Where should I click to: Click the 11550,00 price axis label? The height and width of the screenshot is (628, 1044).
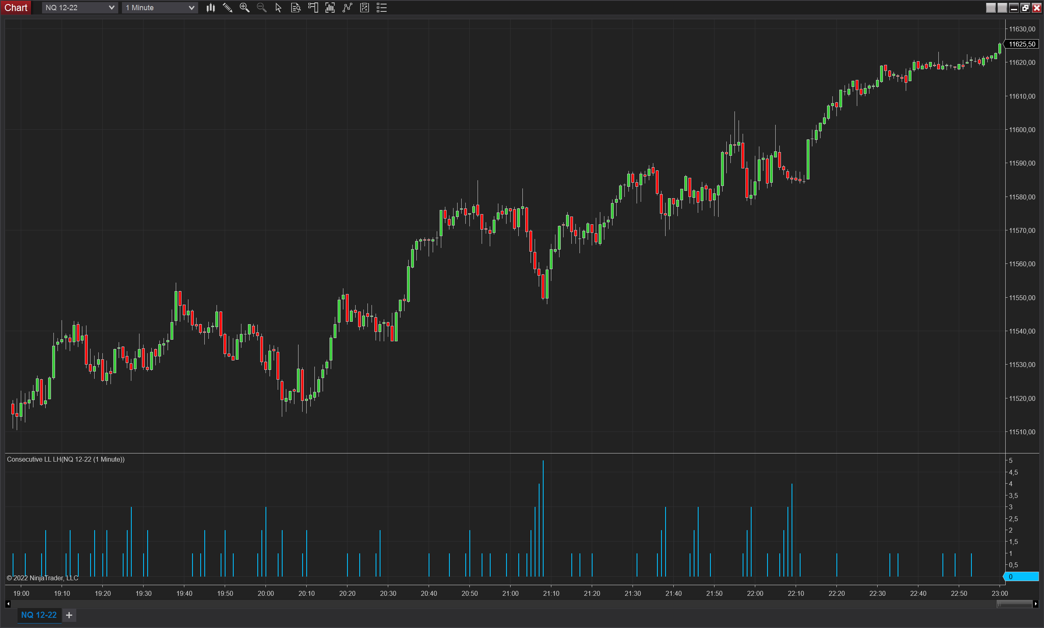click(x=1022, y=298)
